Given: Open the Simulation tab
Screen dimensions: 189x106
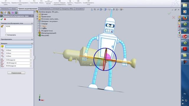Looking at the screenshot, I should click(x=79, y=9).
